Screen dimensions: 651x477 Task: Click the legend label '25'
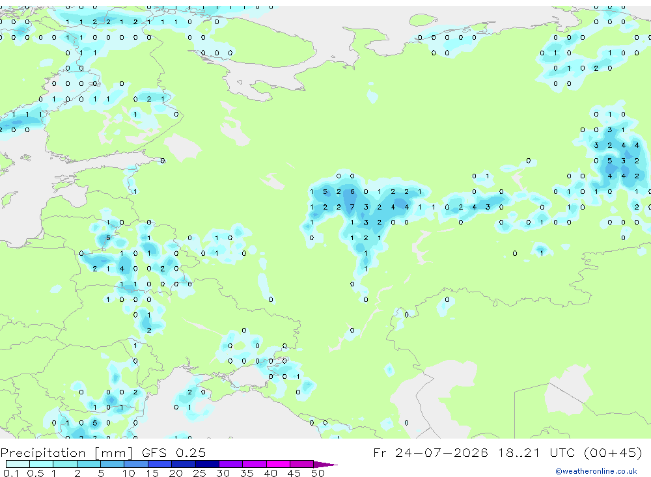[x=199, y=473]
